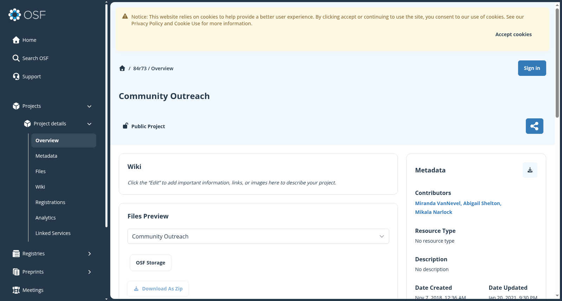
Task: Open Meetings in the sidebar
Action: 33,290
